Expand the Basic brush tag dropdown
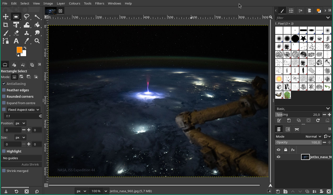 tap(328, 108)
